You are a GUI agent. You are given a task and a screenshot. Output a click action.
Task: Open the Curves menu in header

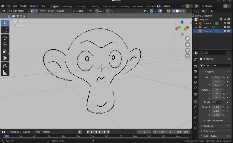coord(61,11)
